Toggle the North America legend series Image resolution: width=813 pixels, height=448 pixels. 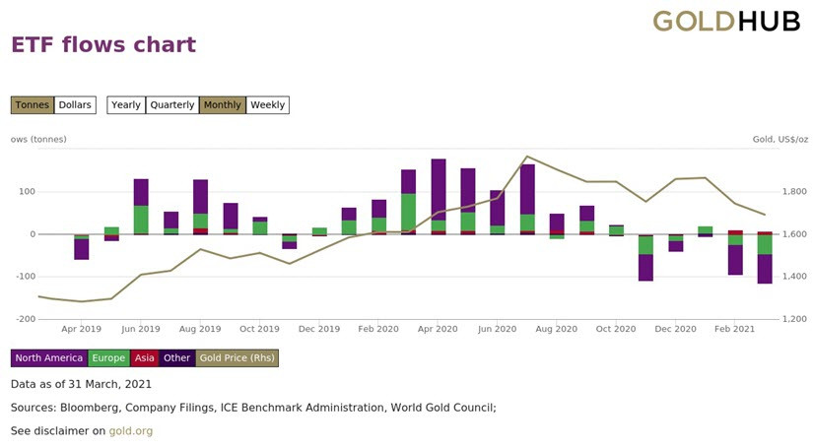click(48, 357)
